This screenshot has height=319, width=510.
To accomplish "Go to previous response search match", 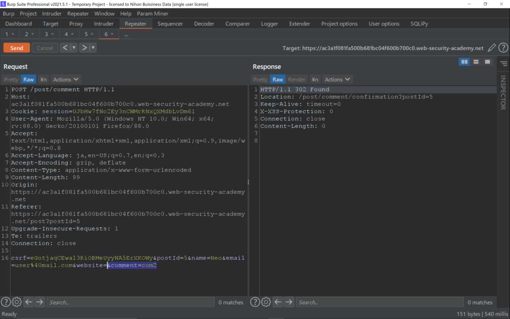I will click(x=278, y=302).
